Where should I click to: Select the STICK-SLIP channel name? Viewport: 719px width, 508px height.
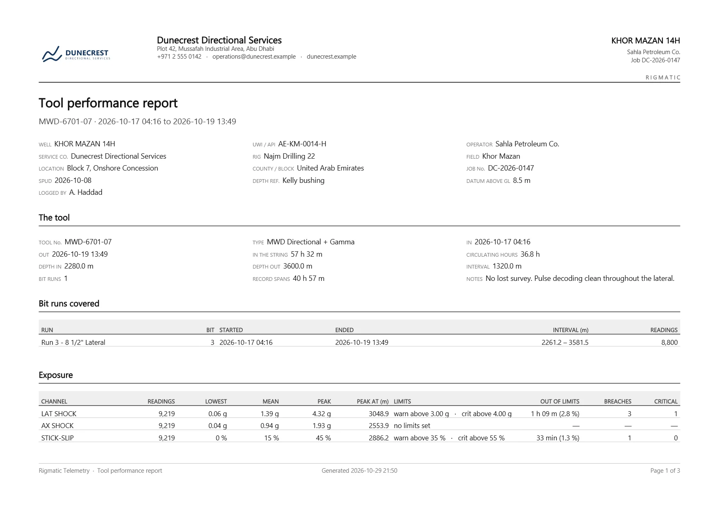[x=58, y=438]
